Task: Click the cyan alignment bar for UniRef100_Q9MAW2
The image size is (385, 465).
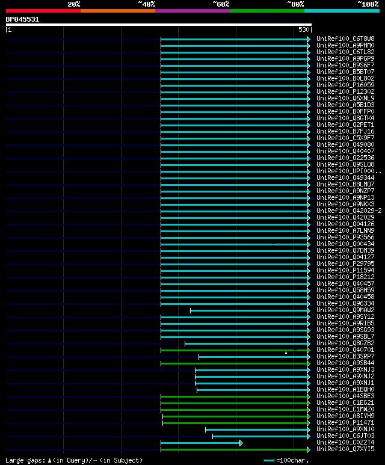Action: (x=249, y=310)
